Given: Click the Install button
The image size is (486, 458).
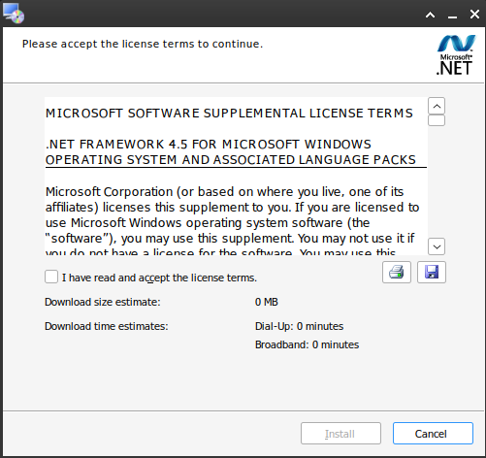Looking at the screenshot, I should 340,434.
